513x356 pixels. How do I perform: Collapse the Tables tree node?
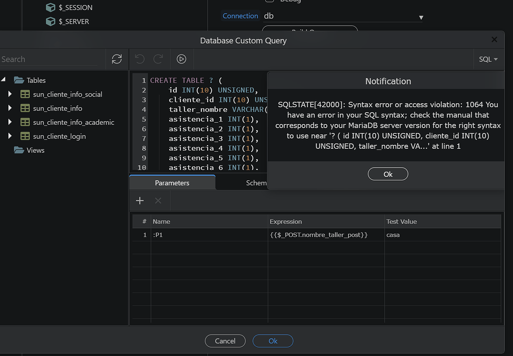coord(3,80)
